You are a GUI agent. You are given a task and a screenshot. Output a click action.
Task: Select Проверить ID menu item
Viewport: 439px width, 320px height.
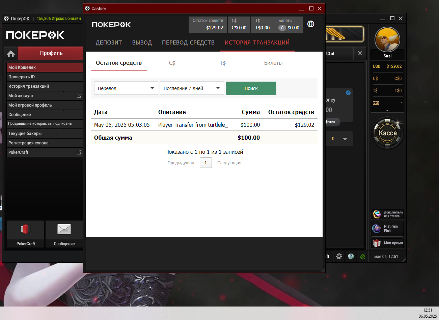tap(45, 77)
